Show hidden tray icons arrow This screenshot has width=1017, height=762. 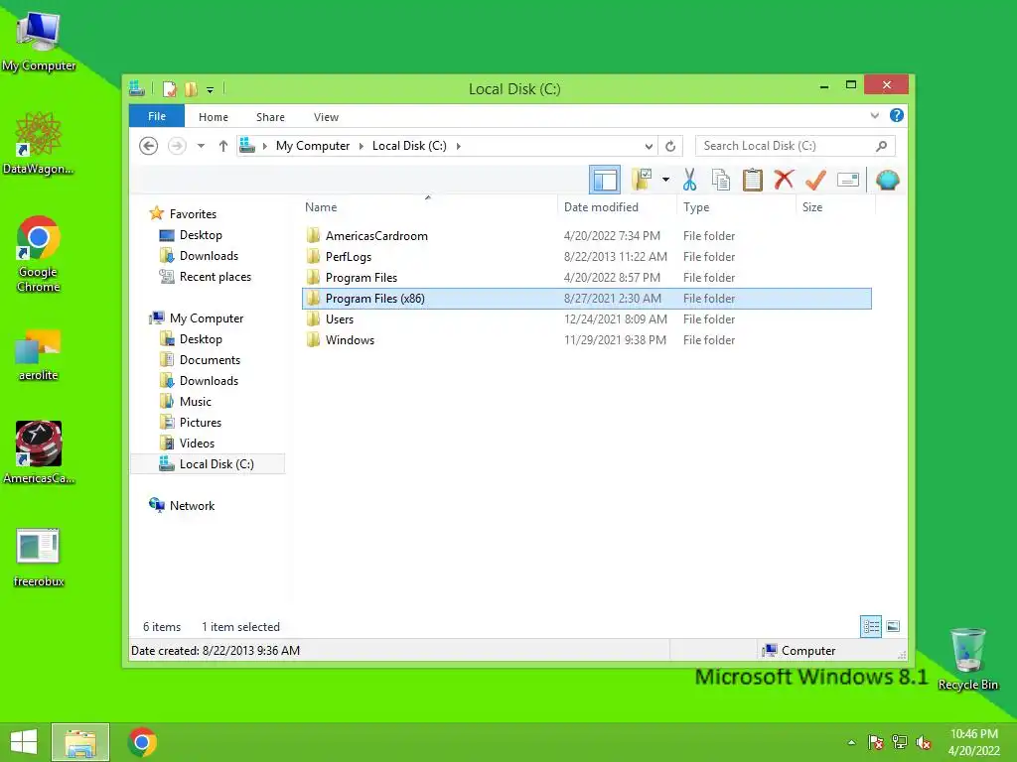click(x=851, y=742)
